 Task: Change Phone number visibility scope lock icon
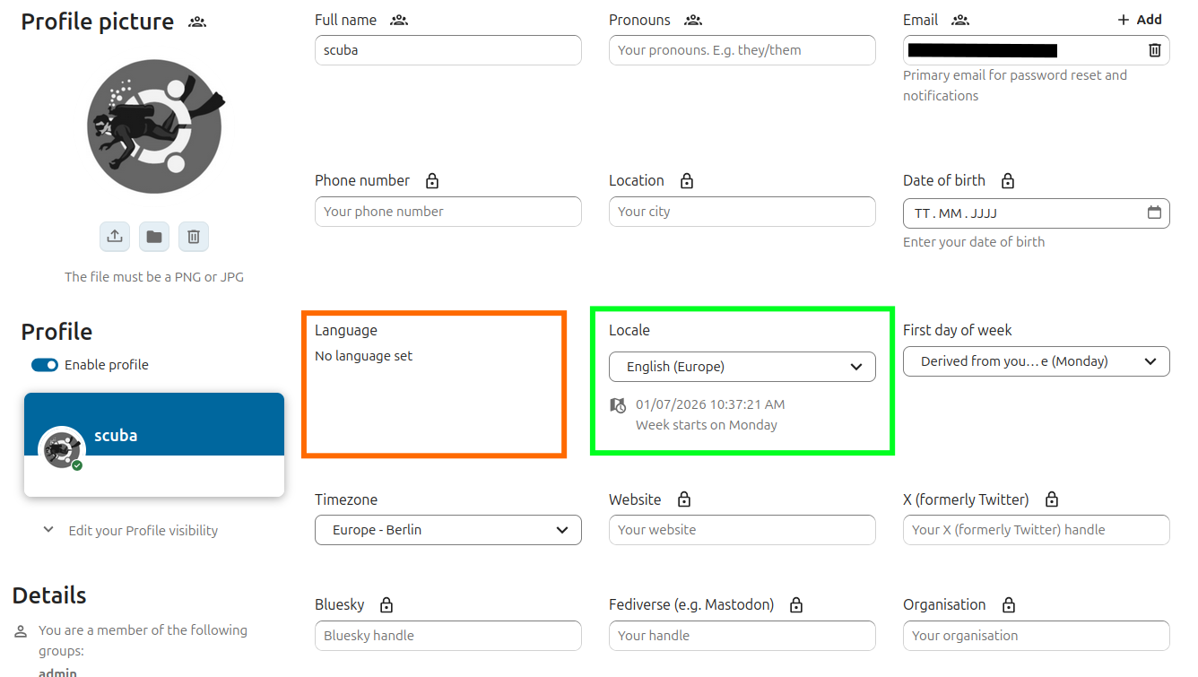432,181
